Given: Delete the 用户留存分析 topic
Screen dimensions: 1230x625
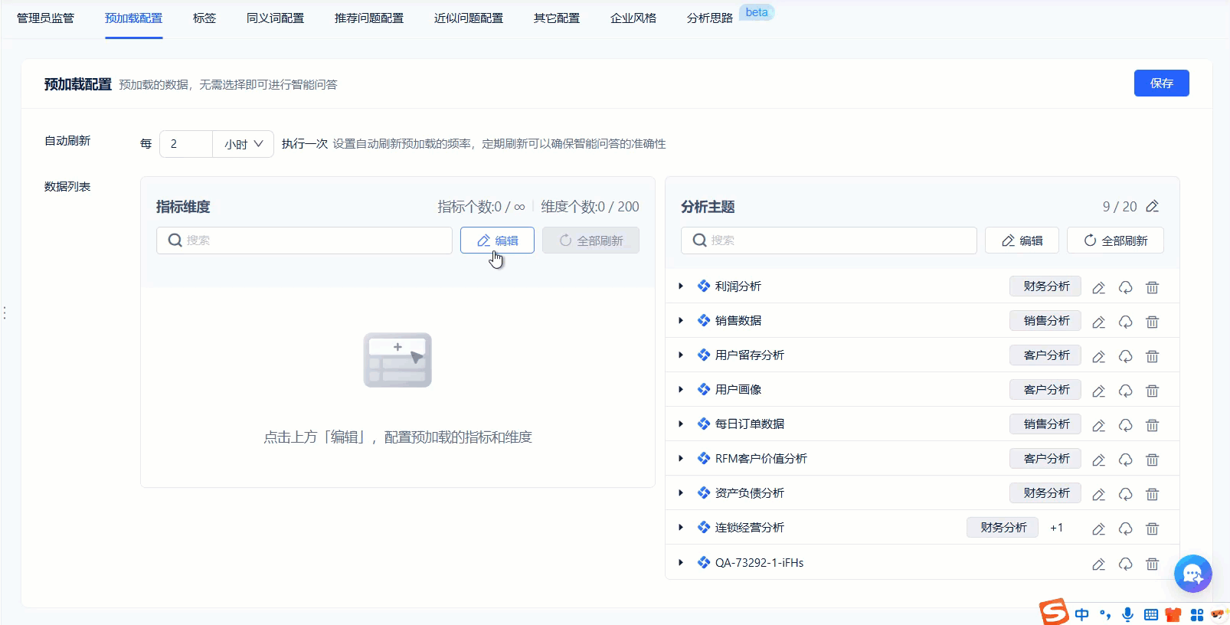Looking at the screenshot, I should (x=1152, y=356).
